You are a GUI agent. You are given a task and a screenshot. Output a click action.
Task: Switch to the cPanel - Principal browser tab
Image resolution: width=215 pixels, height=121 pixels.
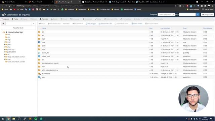[41, 2]
